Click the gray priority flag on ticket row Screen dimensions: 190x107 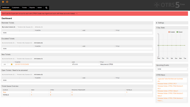[x=5, y=64]
